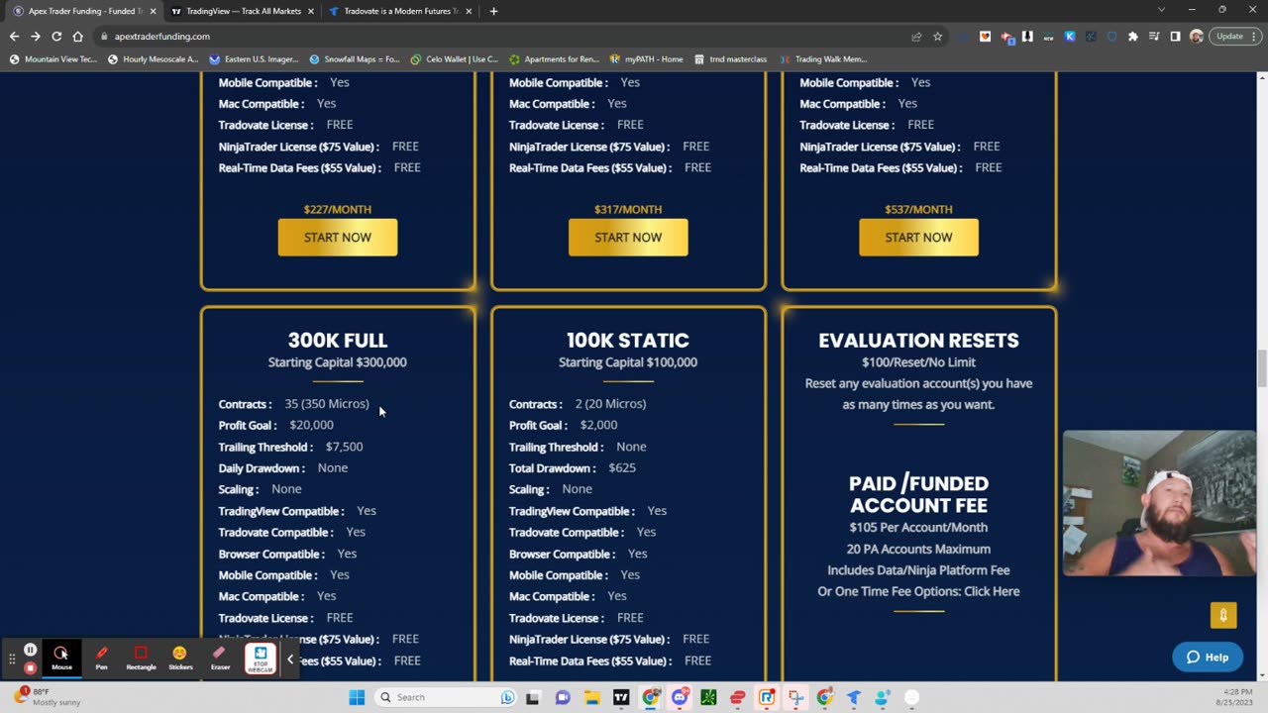Open the Chrome extensions puzzle icon

coord(1133,37)
